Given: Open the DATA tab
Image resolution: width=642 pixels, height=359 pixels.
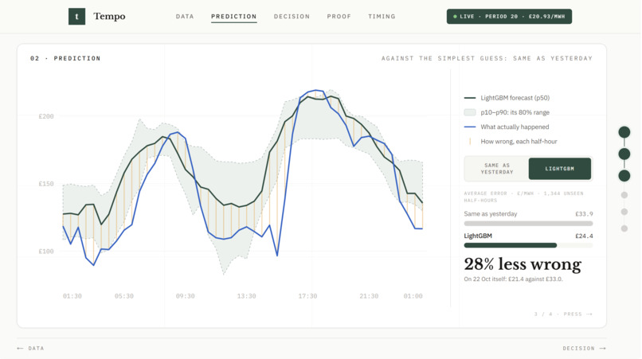Looking at the screenshot, I should (185, 17).
